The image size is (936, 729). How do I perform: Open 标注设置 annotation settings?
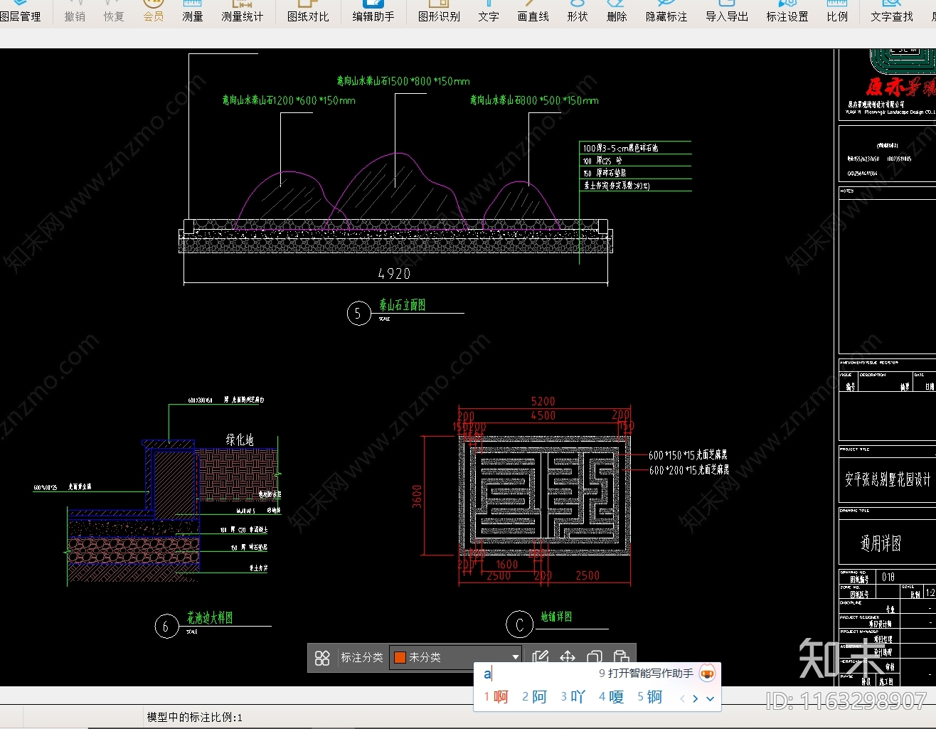pyautogui.click(x=787, y=12)
